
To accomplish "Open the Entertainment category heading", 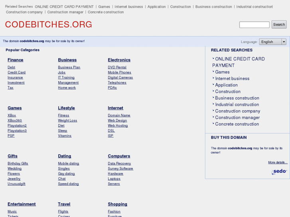I will tap(22, 204).
